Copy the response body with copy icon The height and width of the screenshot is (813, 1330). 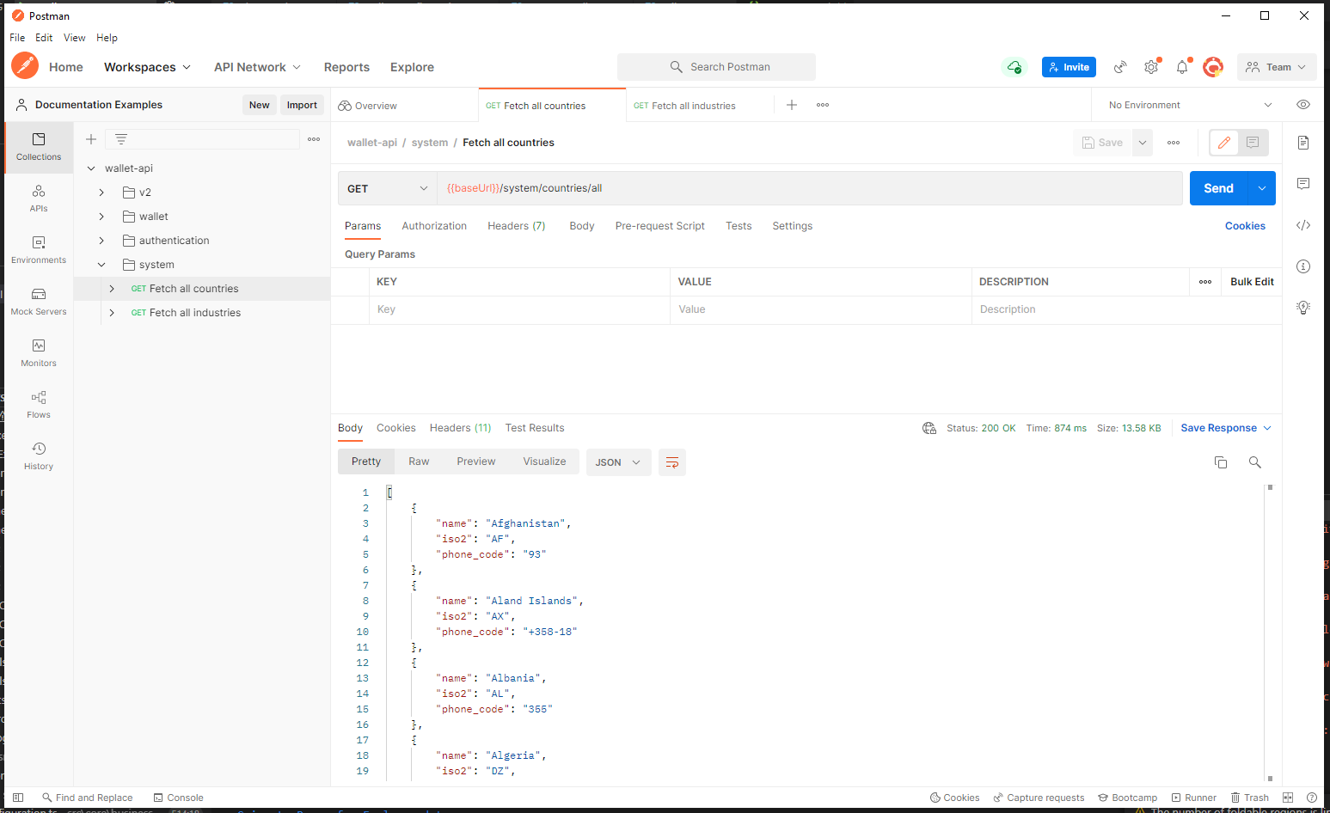click(1221, 462)
